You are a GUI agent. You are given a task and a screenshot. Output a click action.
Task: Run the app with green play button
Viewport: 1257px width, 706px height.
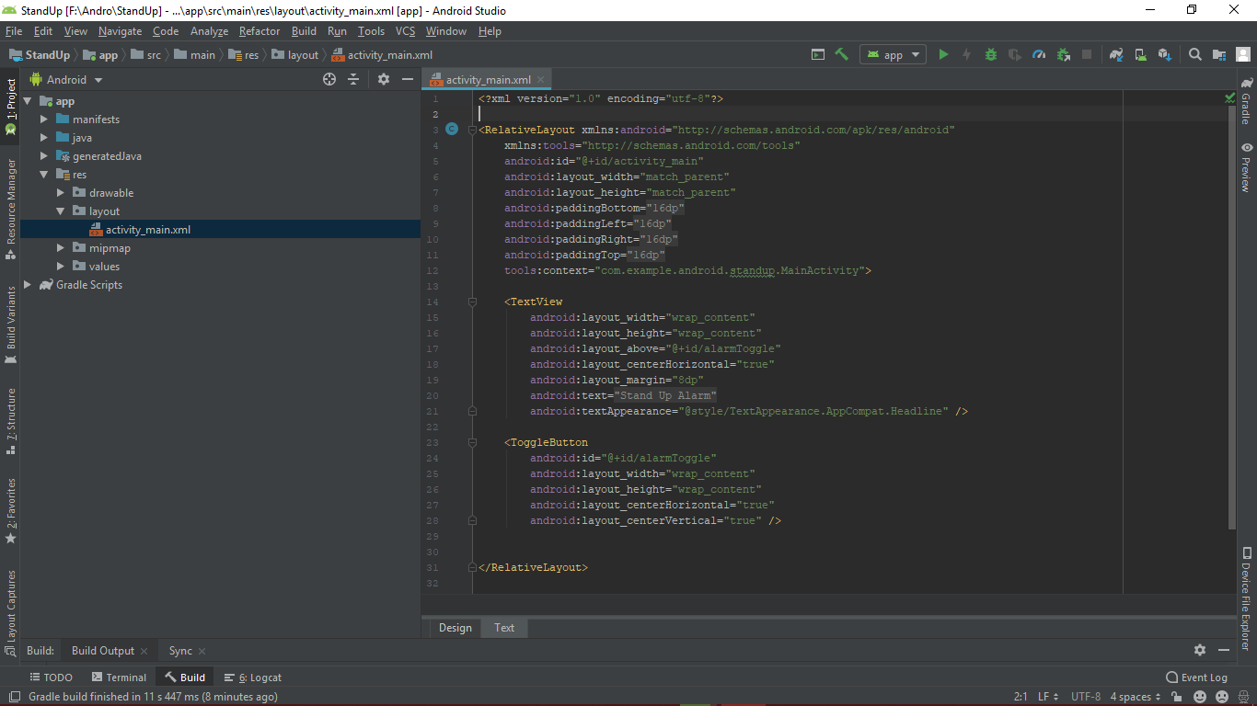tap(943, 55)
